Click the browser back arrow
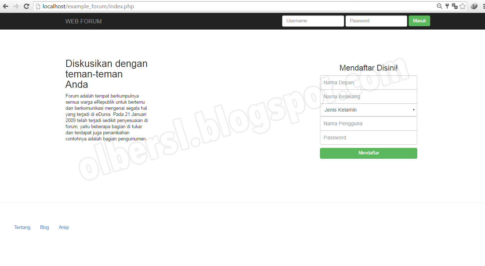 pyautogui.click(x=5, y=6)
